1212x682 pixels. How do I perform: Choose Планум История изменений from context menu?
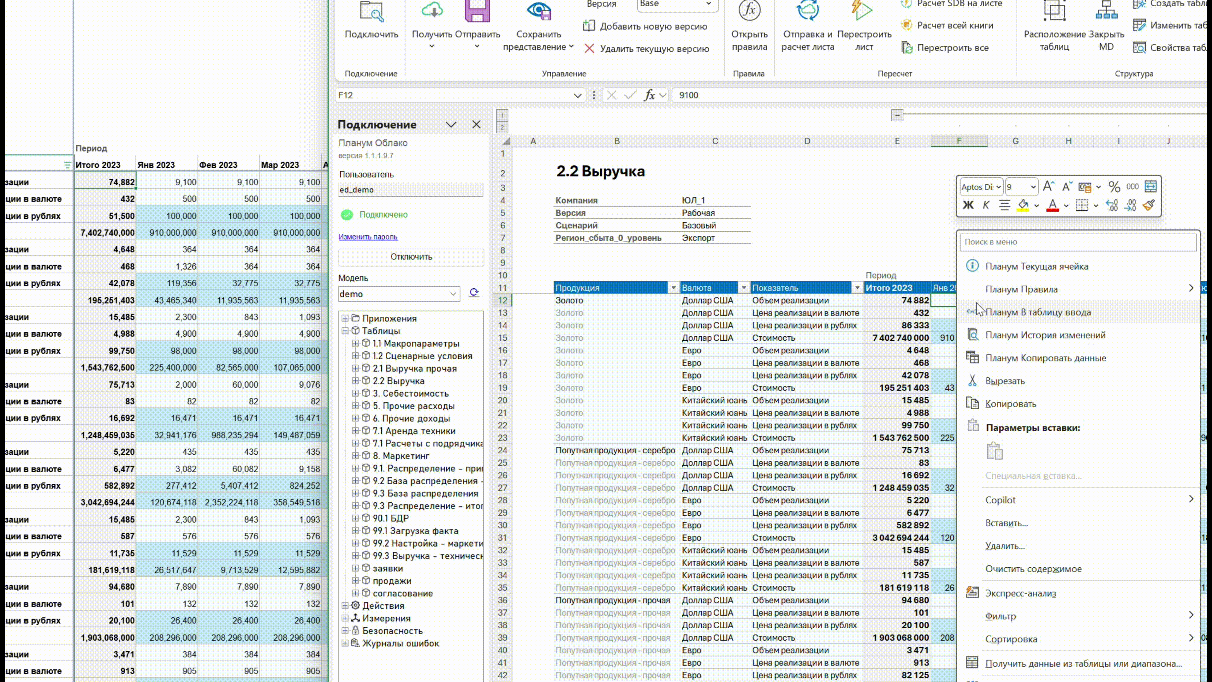tap(1045, 335)
